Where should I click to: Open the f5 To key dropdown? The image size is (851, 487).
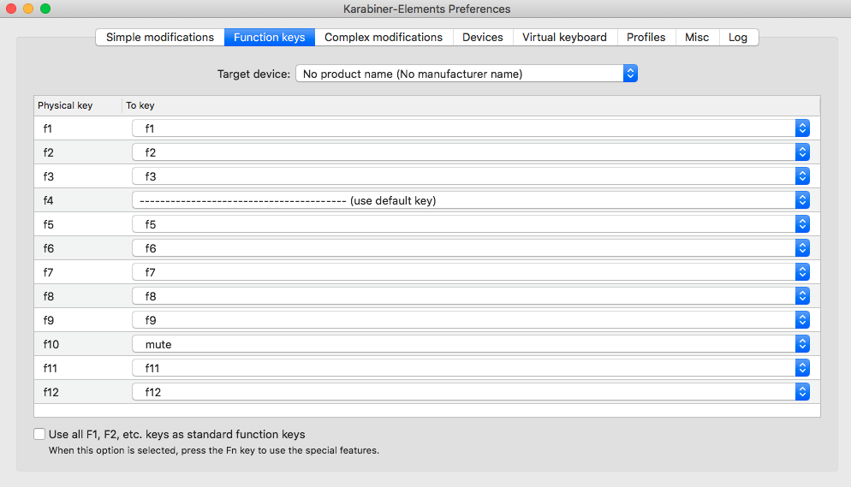[x=471, y=224]
